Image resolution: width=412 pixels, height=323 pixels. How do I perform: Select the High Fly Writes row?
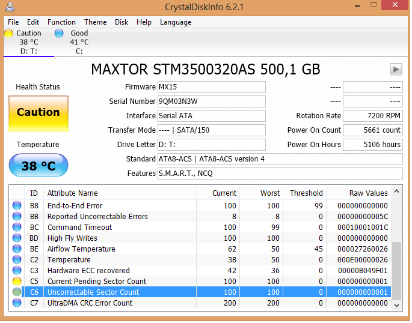point(200,238)
